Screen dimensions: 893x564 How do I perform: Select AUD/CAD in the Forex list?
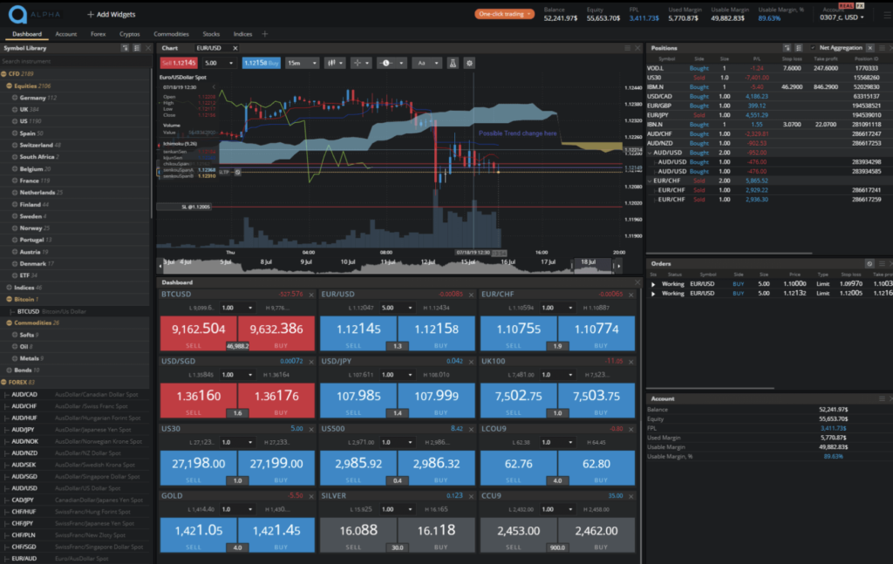tap(24, 394)
